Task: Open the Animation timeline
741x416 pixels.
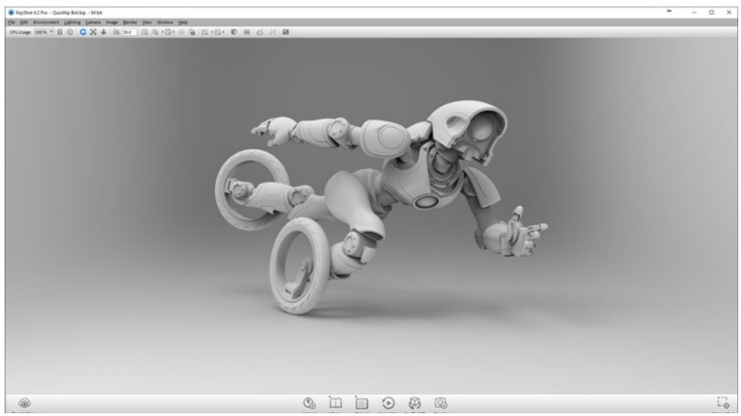Action: 388,402
